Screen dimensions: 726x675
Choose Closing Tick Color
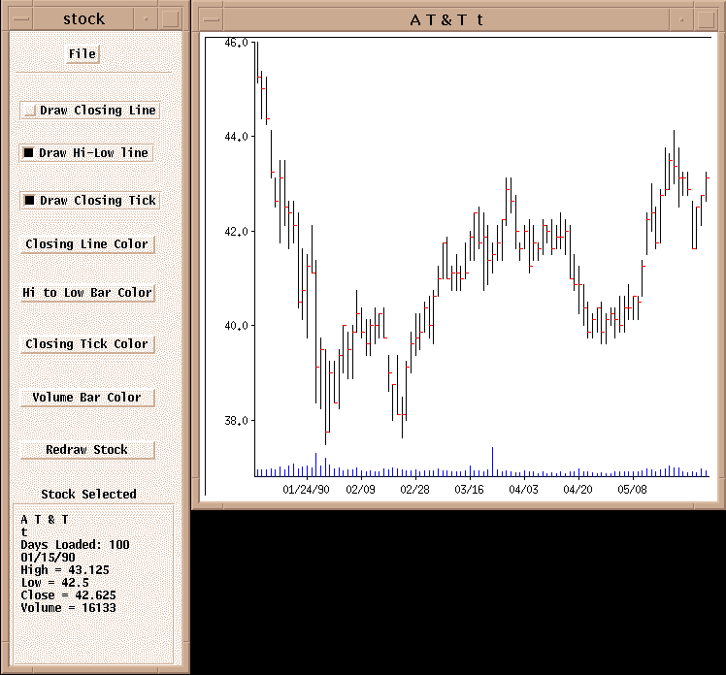(87, 344)
